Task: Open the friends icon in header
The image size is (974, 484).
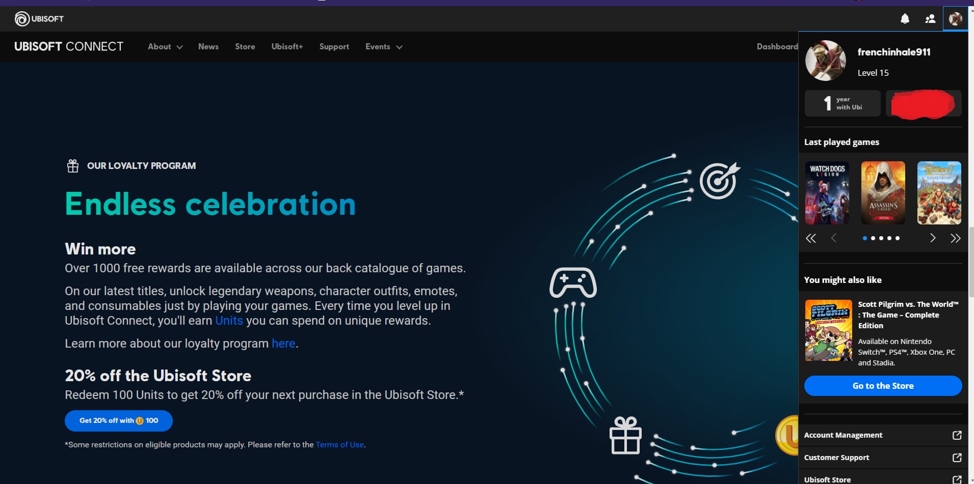Action: [x=930, y=19]
